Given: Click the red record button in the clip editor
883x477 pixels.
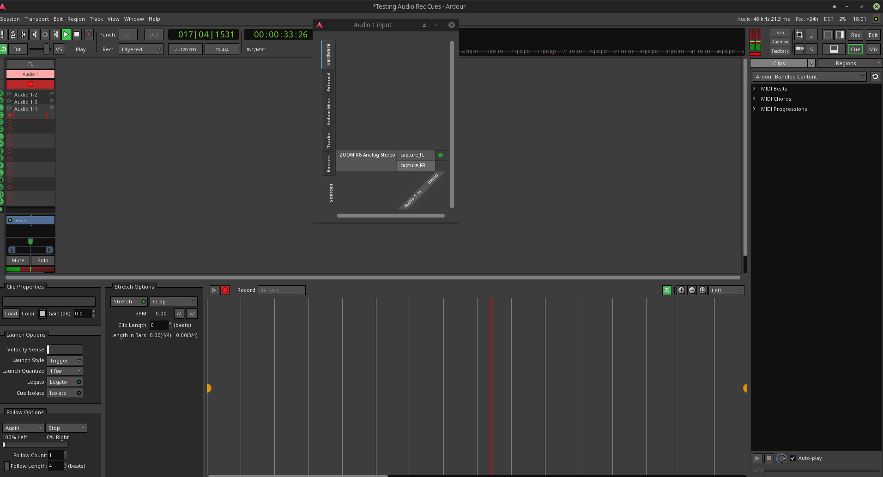Looking at the screenshot, I should pos(225,290).
